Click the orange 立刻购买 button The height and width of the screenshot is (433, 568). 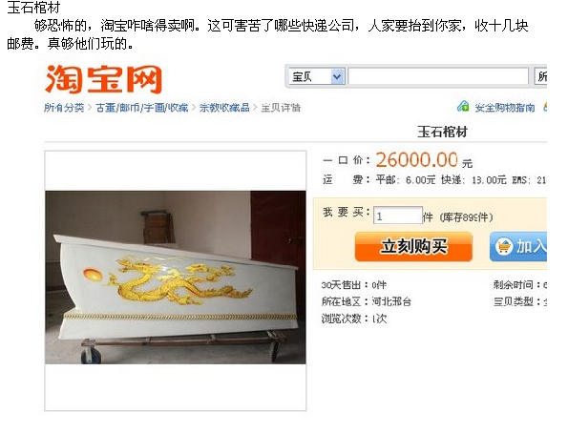413,247
